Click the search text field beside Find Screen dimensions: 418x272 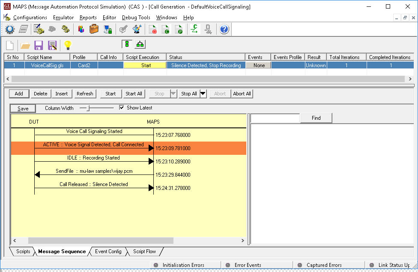[275, 118]
